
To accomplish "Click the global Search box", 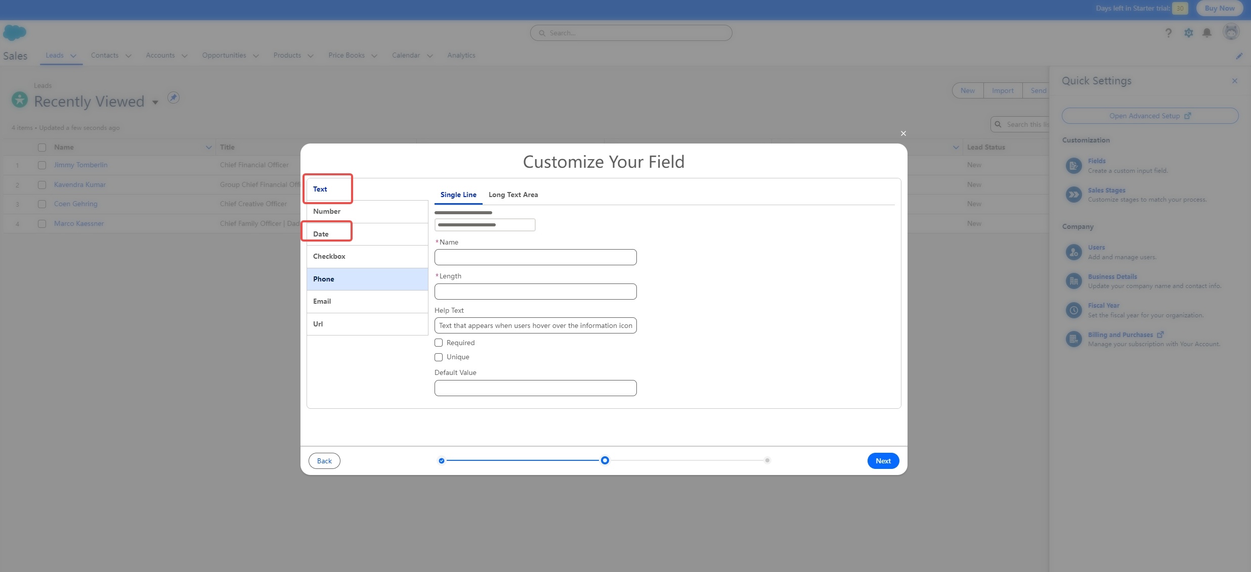I will (631, 33).
